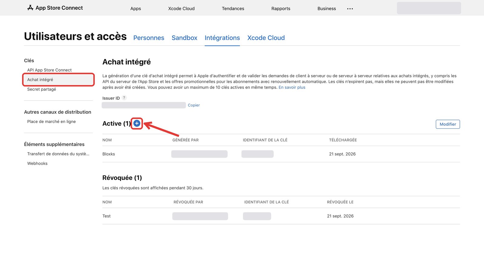
Task: Open the Business menu
Action: coord(327,8)
